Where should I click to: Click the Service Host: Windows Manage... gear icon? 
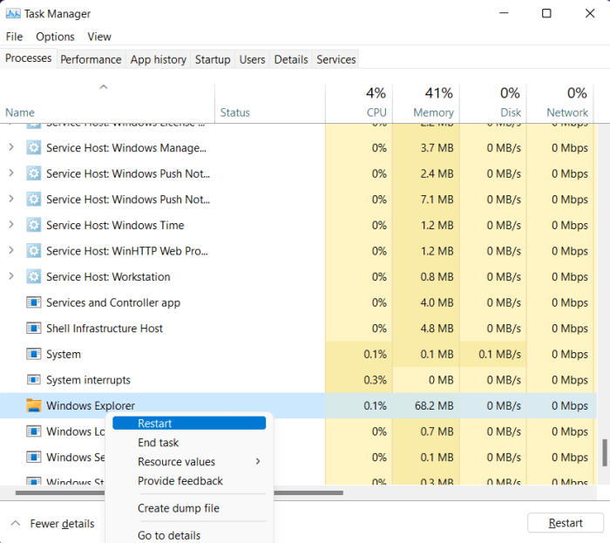pos(34,148)
